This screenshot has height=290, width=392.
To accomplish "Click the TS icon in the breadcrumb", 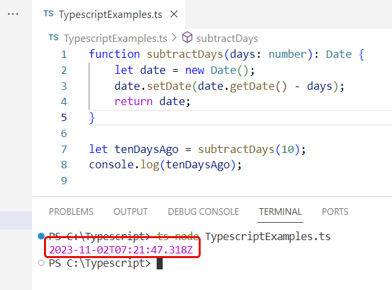I will tap(53, 38).
